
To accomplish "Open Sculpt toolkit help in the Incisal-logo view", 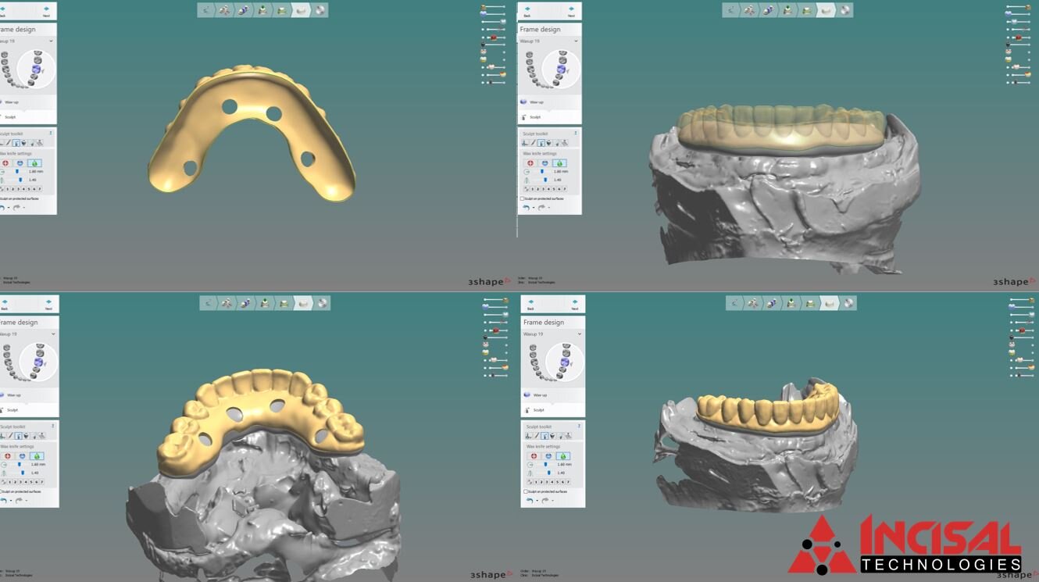I will coord(579,427).
